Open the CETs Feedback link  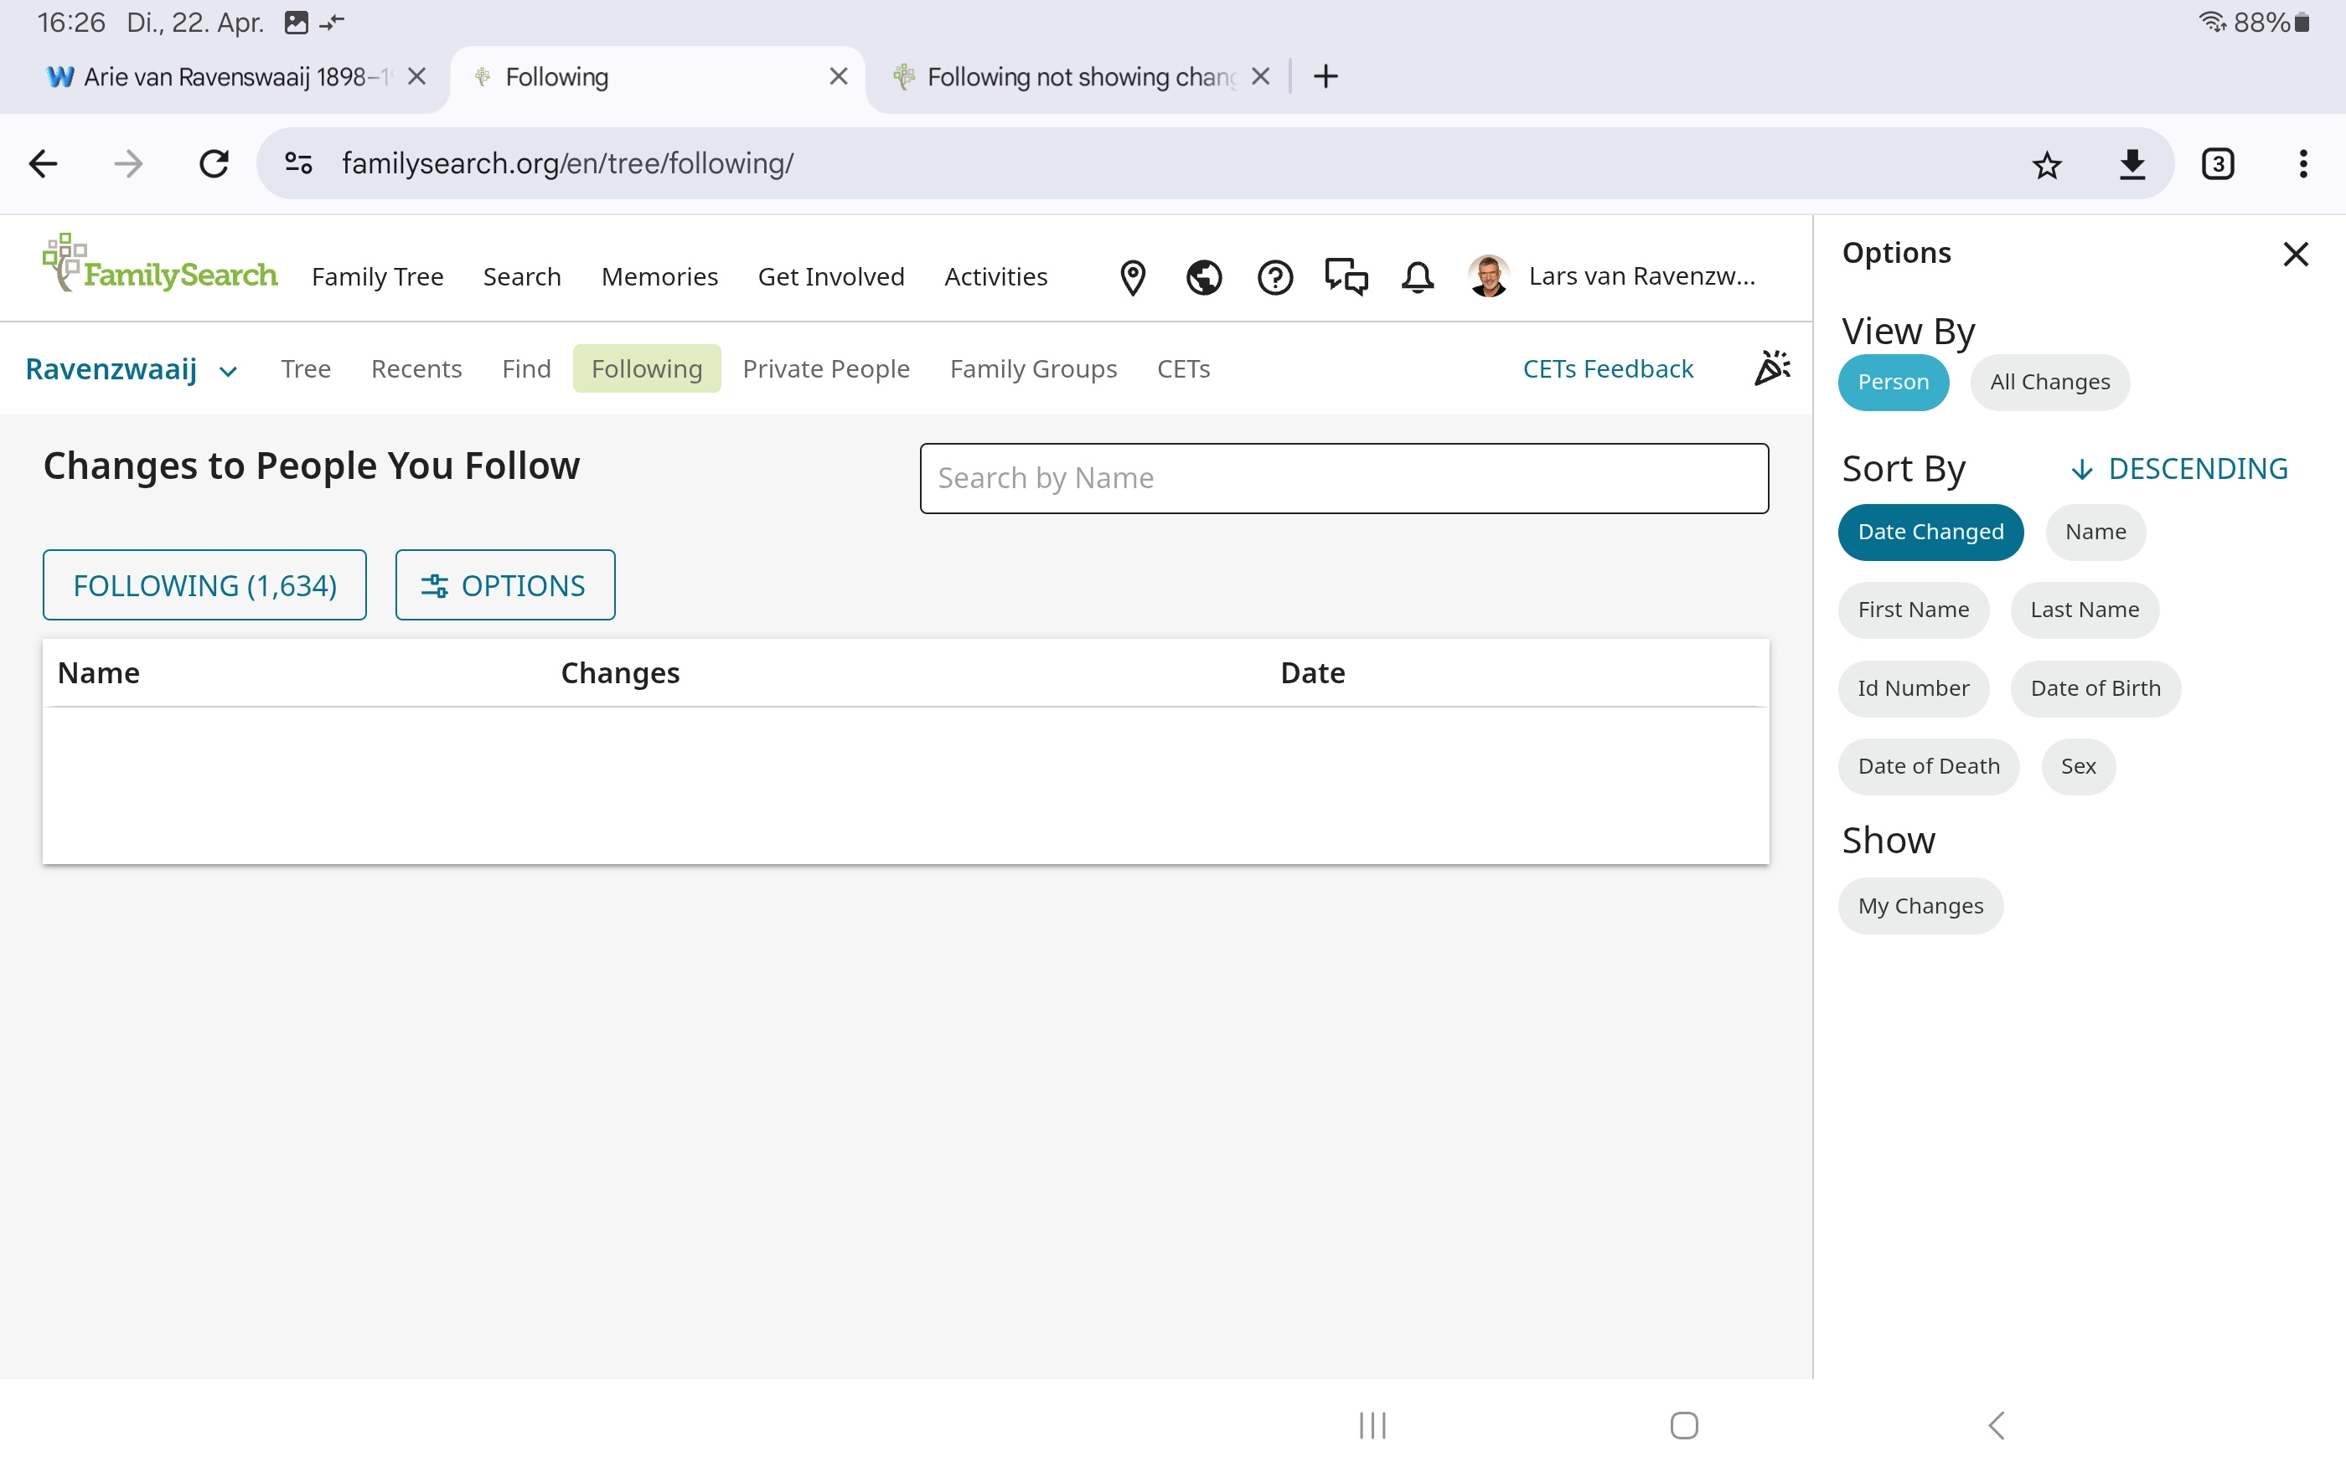pyautogui.click(x=1607, y=368)
